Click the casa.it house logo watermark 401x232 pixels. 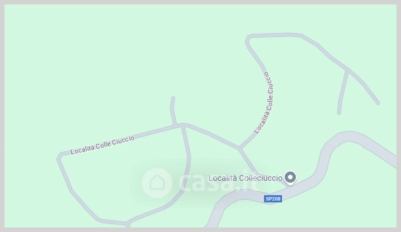156,183
